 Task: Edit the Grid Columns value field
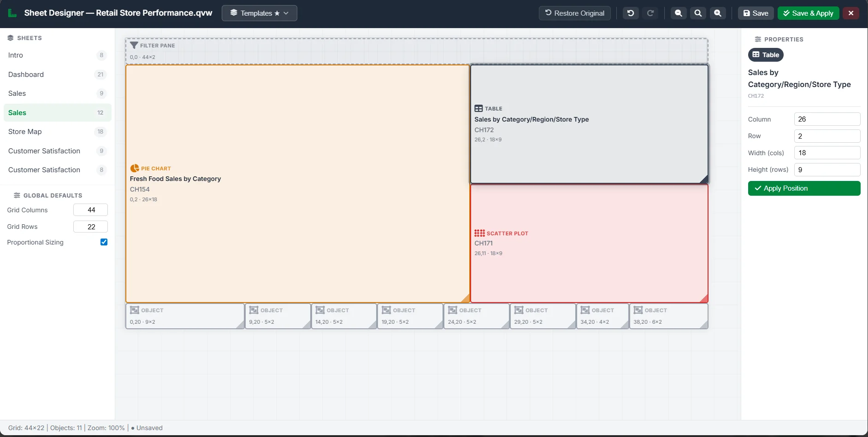90,210
